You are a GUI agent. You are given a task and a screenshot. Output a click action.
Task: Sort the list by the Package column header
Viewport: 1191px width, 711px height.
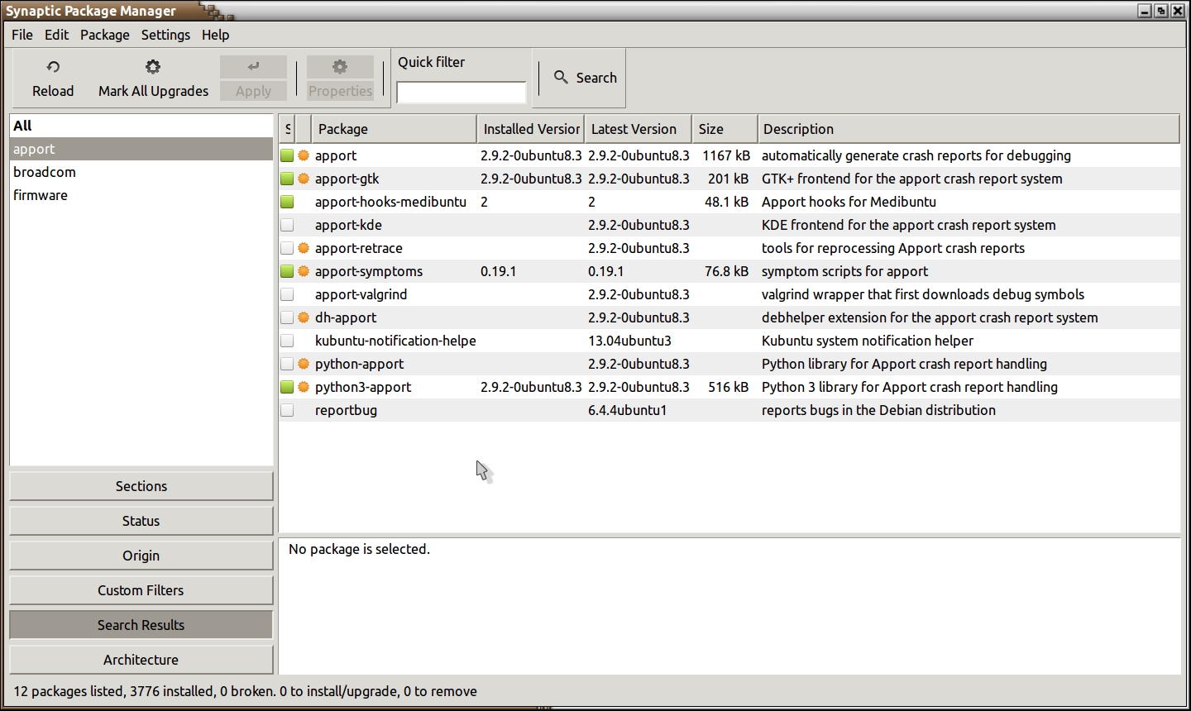coord(394,129)
